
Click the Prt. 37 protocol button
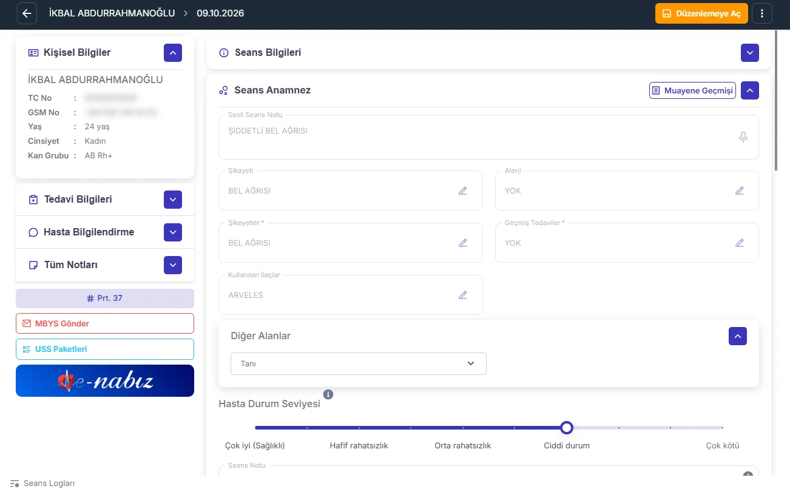click(x=105, y=298)
